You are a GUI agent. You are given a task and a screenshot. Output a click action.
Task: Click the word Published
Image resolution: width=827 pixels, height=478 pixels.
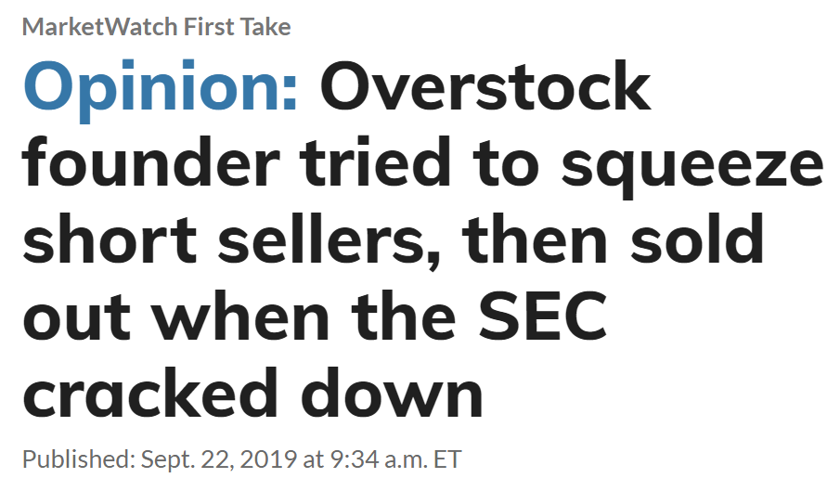(x=79, y=459)
